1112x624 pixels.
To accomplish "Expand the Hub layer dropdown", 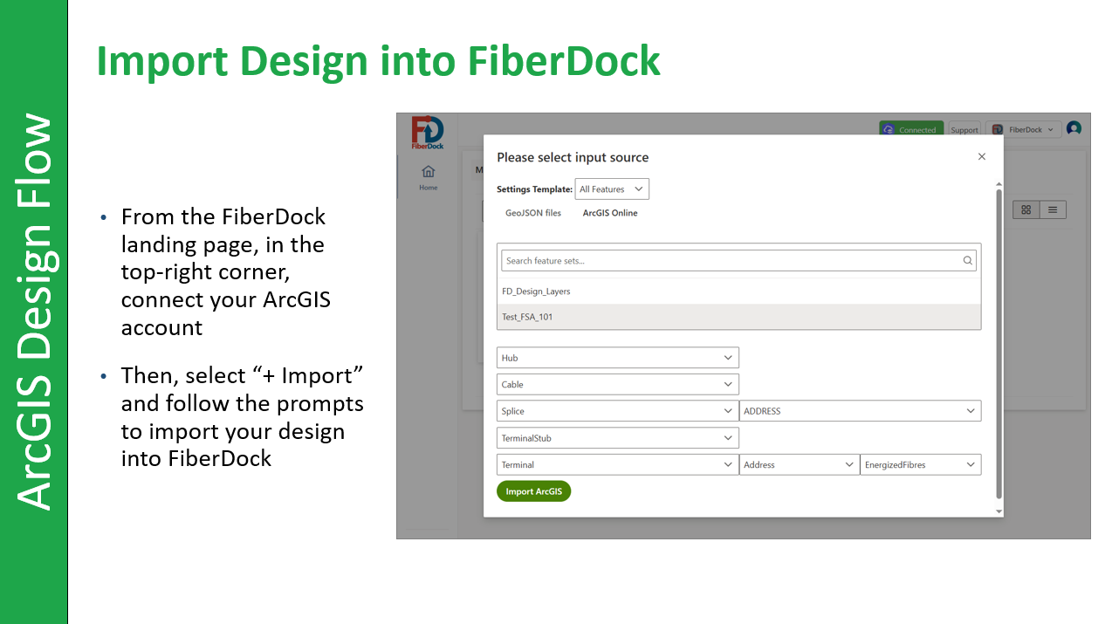I will [x=618, y=358].
